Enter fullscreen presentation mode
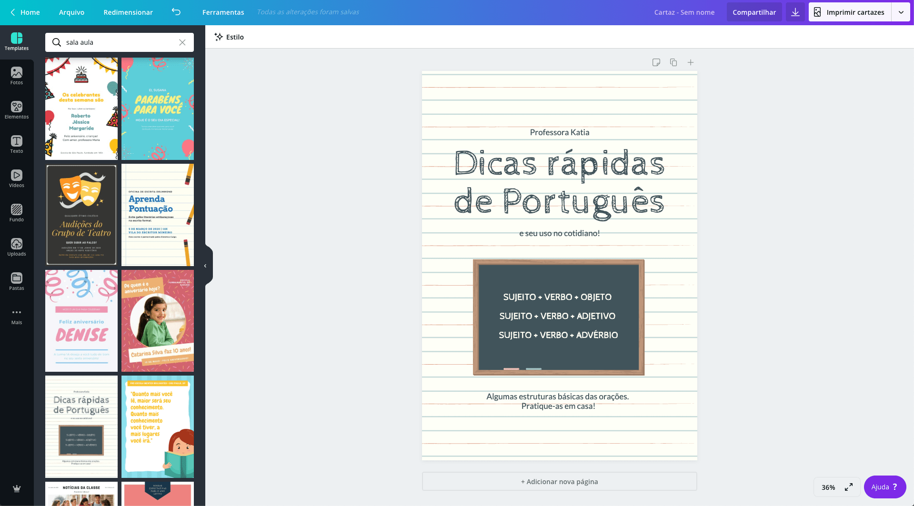 849,487
